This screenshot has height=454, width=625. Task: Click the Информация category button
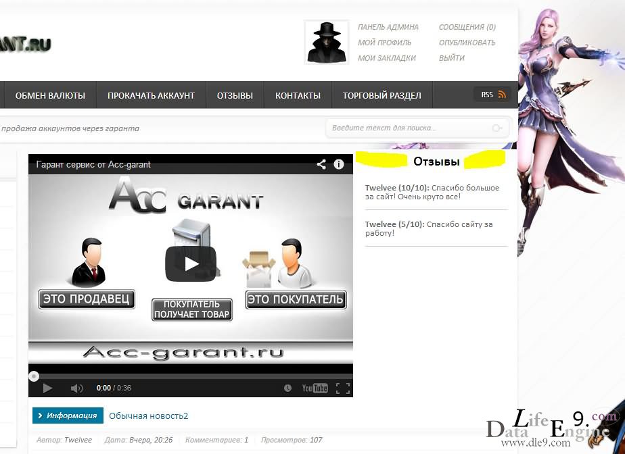(x=68, y=415)
